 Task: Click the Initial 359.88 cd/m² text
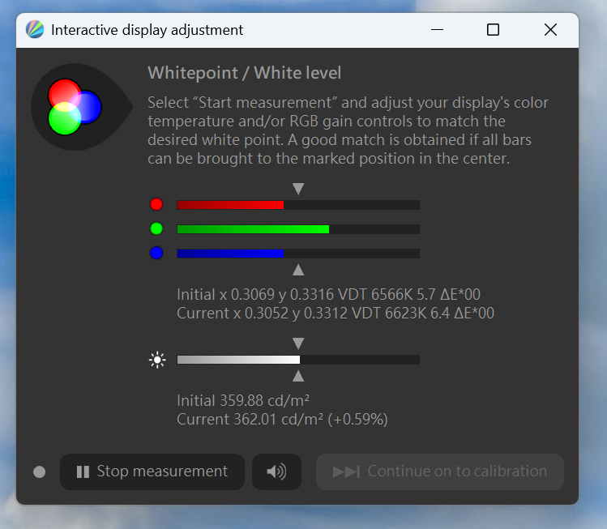243,400
